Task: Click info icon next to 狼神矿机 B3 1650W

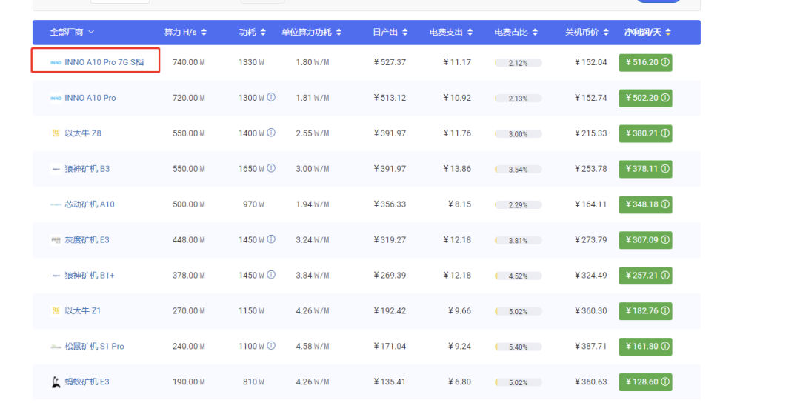Action: click(271, 168)
